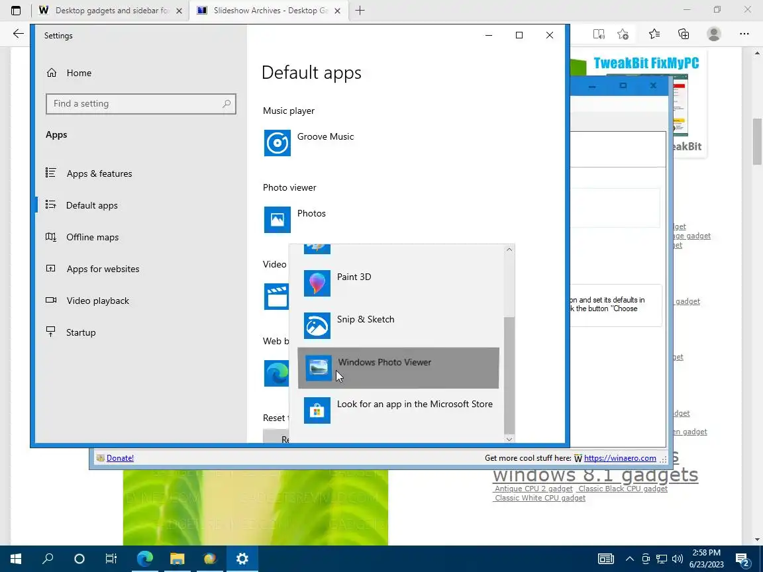Open Task View
Viewport: 763px width, 572px height.
click(x=111, y=558)
